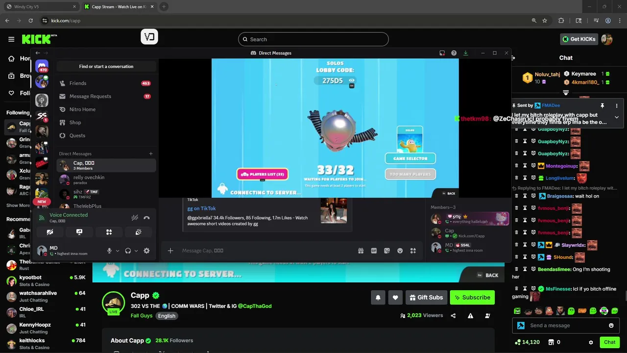Screen dimensions: 627x353
Task: Open Discord Help question mark icon
Action: click(x=454, y=53)
